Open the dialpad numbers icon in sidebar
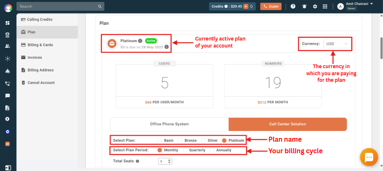 pyautogui.click(x=7, y=35)
